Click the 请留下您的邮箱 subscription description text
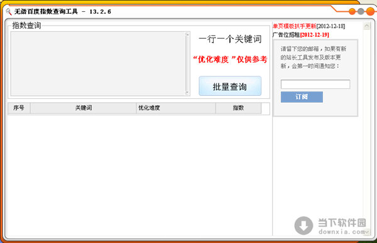This screenshot has width=377, height=243. point(314,58)
